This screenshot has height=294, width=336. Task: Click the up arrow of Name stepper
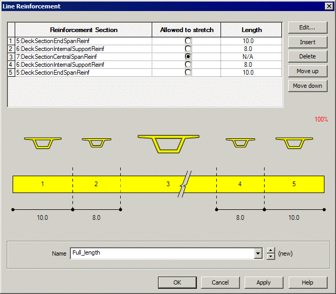point(271,251)
